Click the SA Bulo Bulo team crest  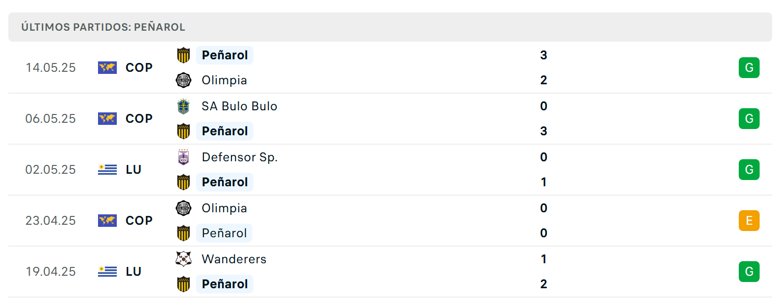pos(183,106)
